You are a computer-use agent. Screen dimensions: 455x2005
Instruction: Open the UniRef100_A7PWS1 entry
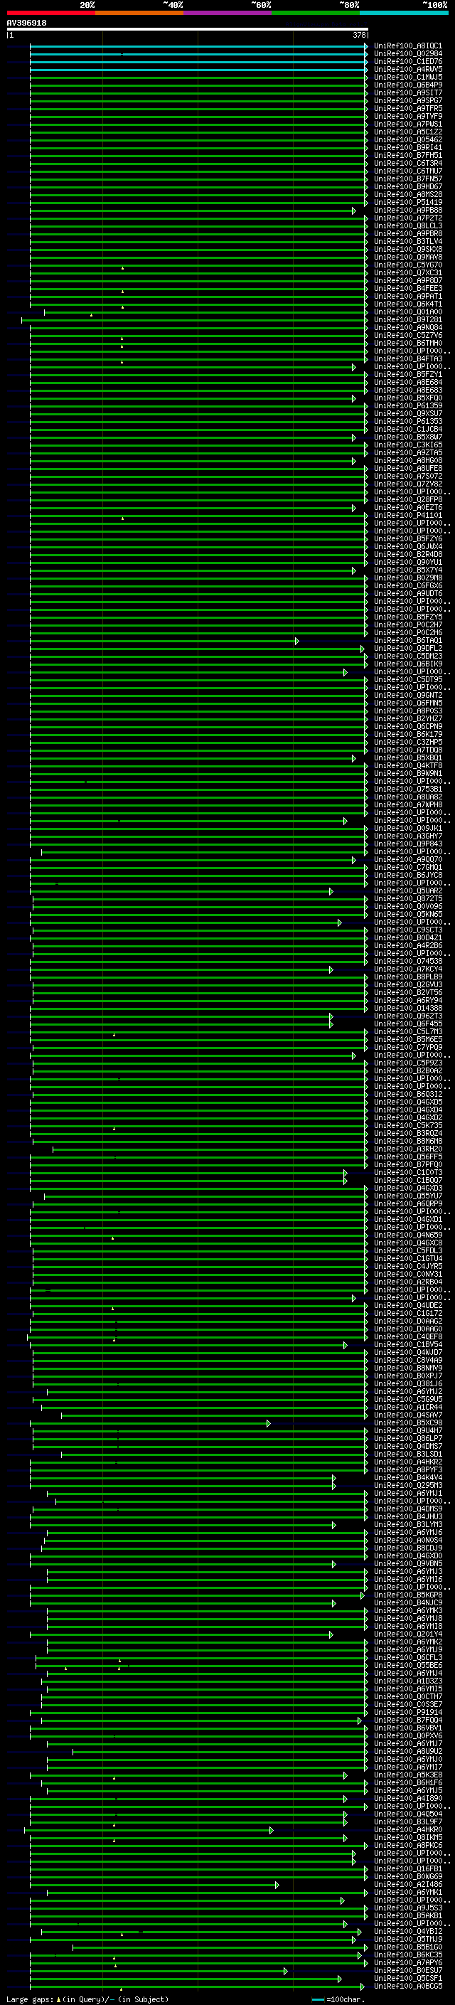pos(407,124)
